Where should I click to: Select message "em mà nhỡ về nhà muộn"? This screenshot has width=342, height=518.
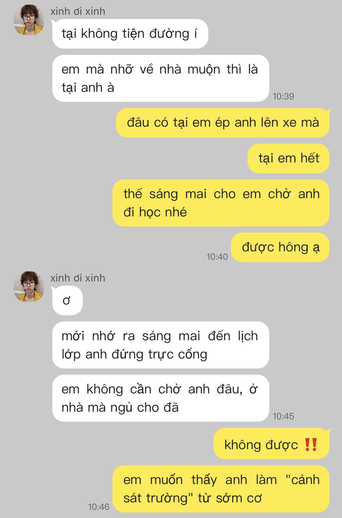[x=161, y=78]
